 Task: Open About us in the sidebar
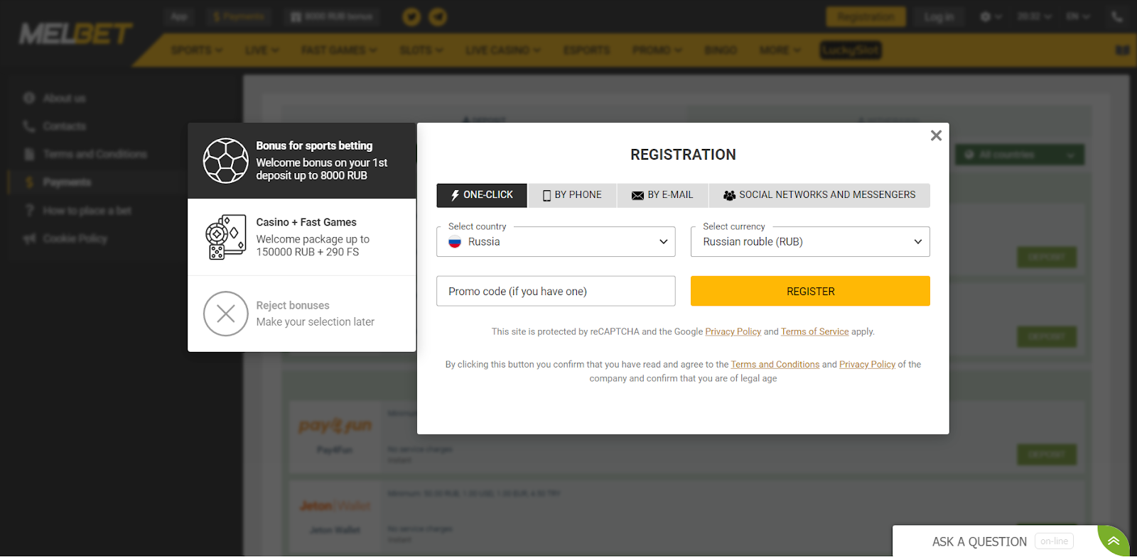[x=64, y=99]
